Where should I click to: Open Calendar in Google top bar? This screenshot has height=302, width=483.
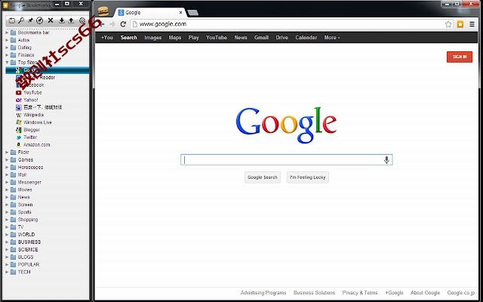(306, 38)
